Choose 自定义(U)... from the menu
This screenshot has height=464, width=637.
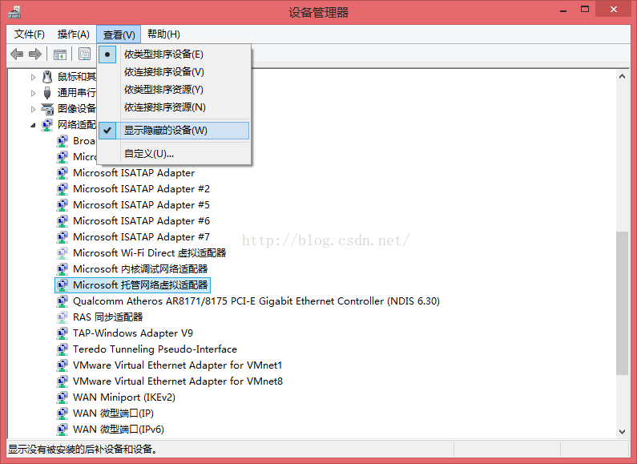point(173,154)
